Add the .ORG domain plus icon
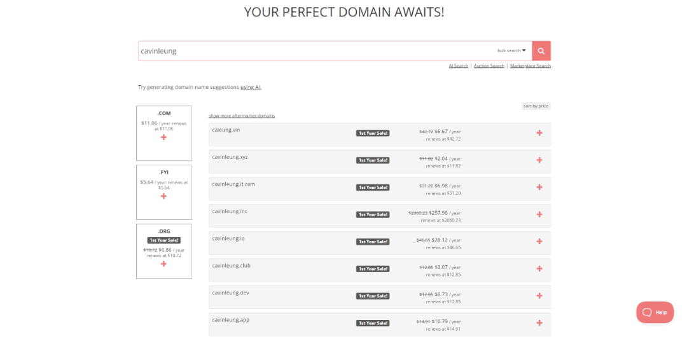 pos(163,264)
